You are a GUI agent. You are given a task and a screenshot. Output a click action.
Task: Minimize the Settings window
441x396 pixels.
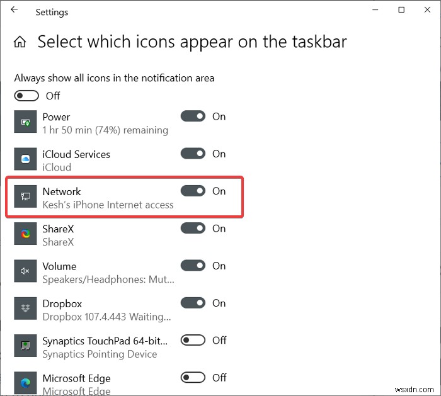coord(375,10)
